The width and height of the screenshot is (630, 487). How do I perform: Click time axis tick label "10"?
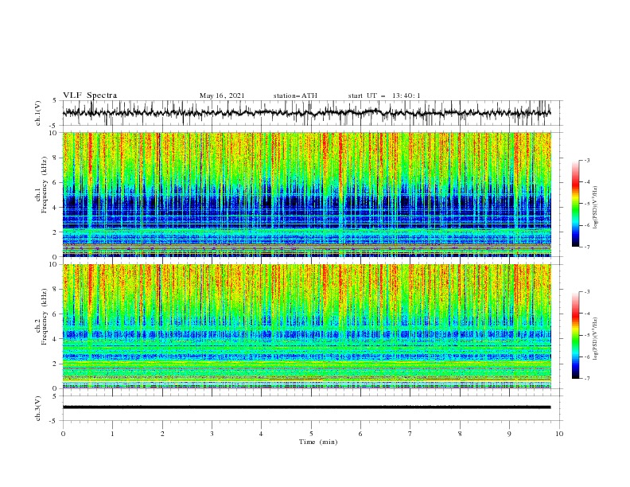click(559, 434)
